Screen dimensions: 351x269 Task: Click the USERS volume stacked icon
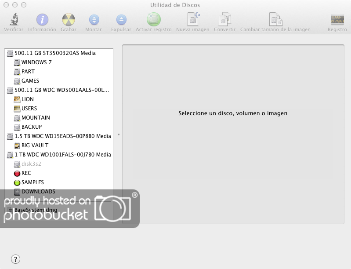pyautogui.click(x=17, y=109)
